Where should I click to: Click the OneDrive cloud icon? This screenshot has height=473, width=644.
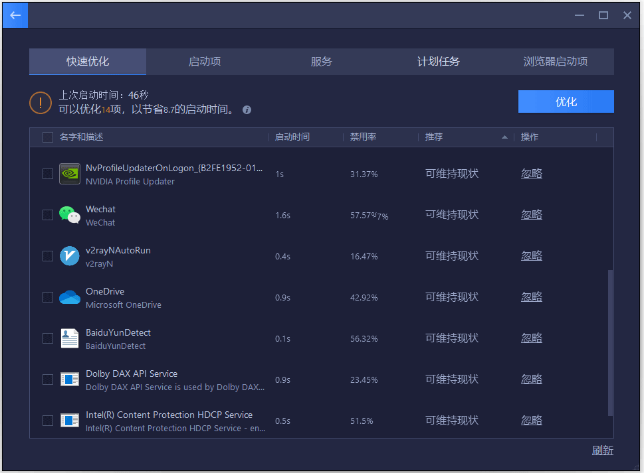coord(69,297)
